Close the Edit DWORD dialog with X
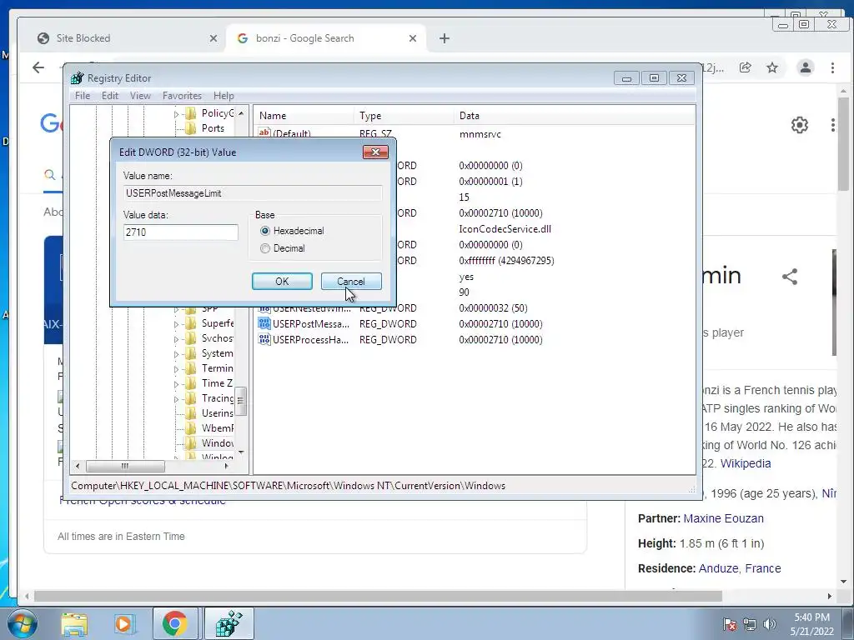The height and width of the screenshot is (640, 854). (x=375, y=152)
